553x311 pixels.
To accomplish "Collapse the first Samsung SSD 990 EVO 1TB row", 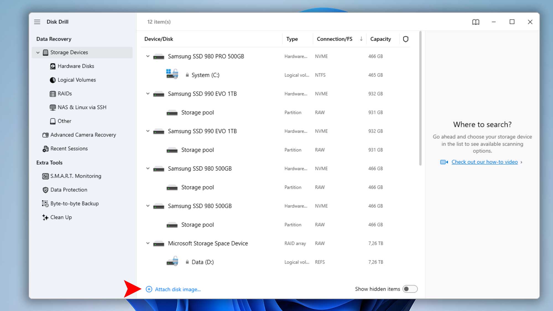I will pyautogui.click(x=148, y=94).
